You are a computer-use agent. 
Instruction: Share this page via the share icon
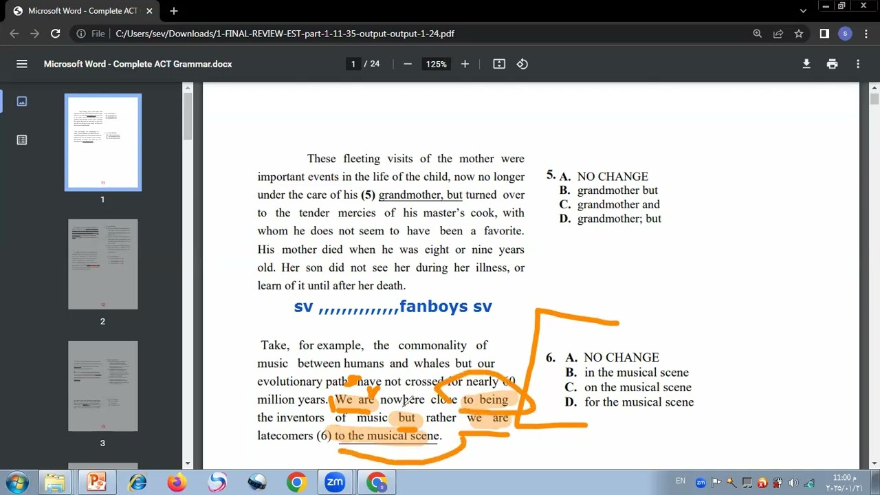[778, 34]
